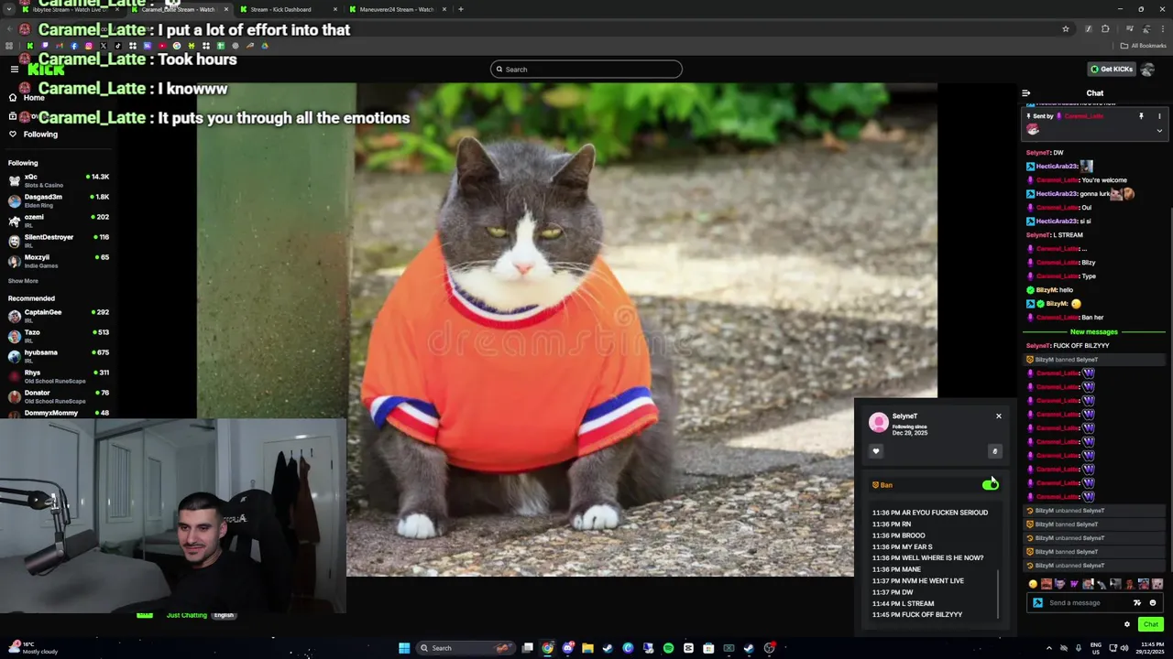The height and width of the screenshot is (659, 1173).
Task: Collapse the chat panel arrow icon
Action: point(1026,92)
